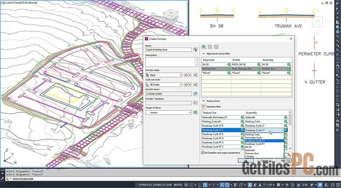Viewport: 341px width, 188px height.
Task: Click the TRUMAN AVE assembly label in the drawing
Action: (288, 26)
